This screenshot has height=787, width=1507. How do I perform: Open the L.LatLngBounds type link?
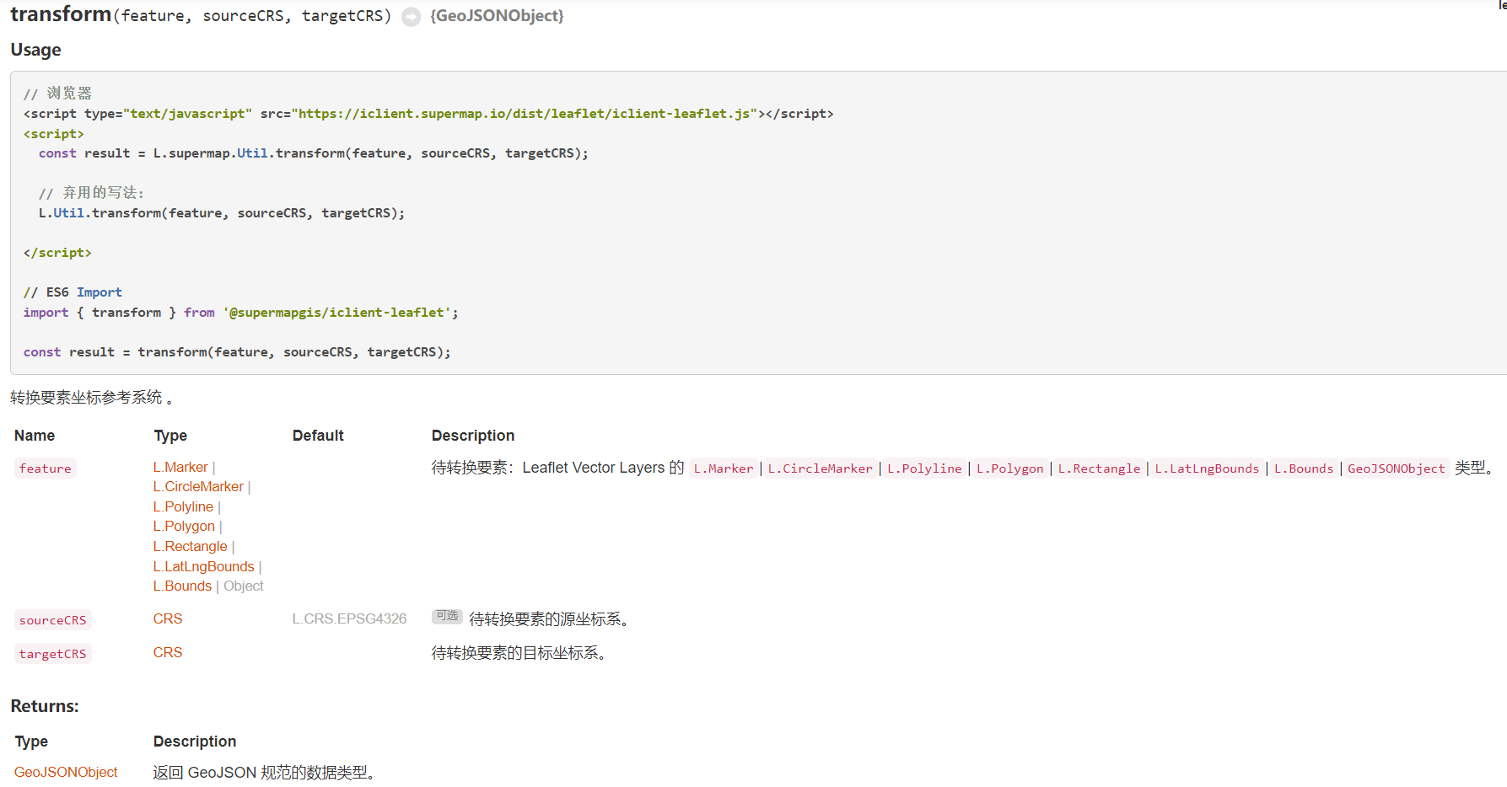203,566
